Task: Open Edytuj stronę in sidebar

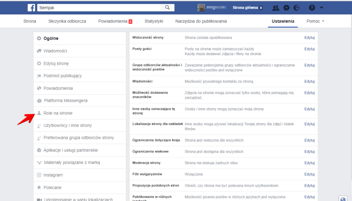Action: click(x=80, y=63)
